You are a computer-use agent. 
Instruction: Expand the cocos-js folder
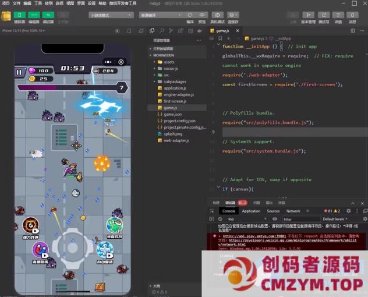178,69
